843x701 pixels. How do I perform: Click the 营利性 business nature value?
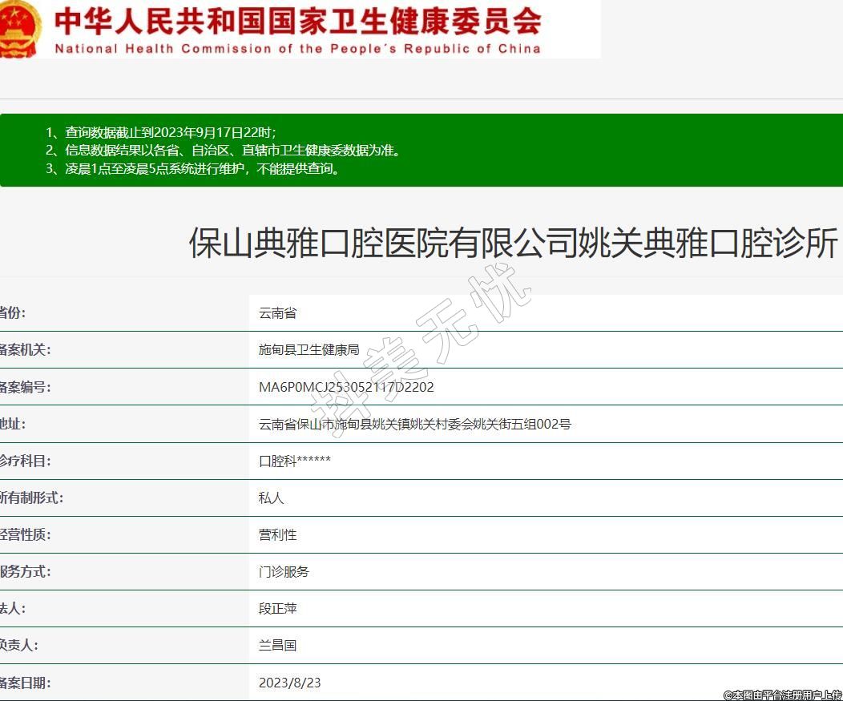click(x=277, y=534)
